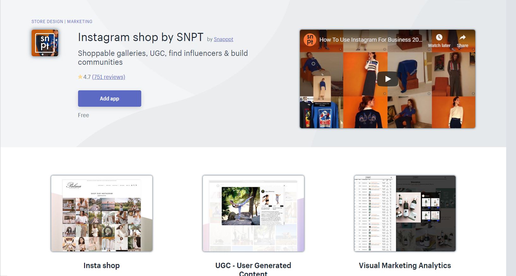
Task: Click the Add app button
Action: tap(110, 99)
